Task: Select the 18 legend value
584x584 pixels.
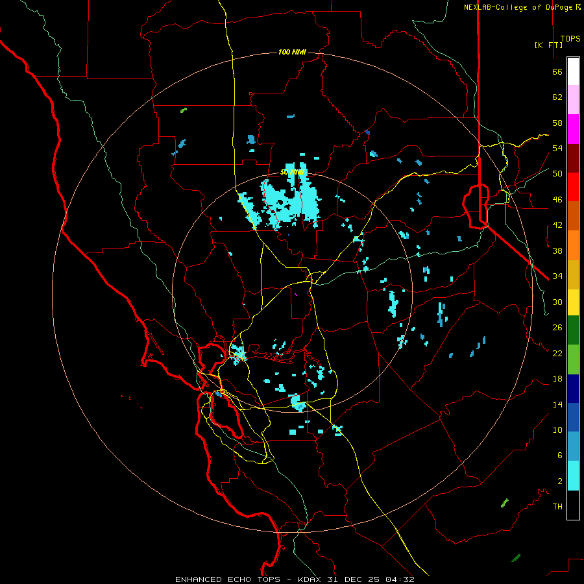Action: [x=557, y=379]
